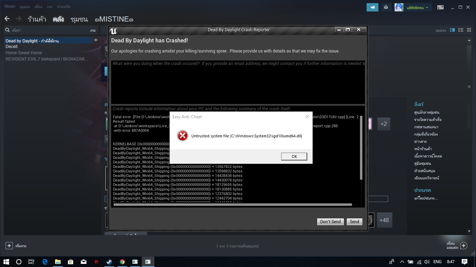Open Wi-Fi network tray icon
This screenshot has height=267, width=476.
point(419,262)
